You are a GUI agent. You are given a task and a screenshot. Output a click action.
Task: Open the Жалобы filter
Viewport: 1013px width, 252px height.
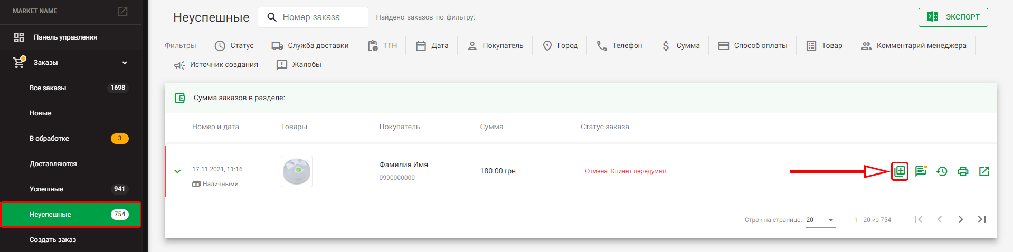coord(299,65)
